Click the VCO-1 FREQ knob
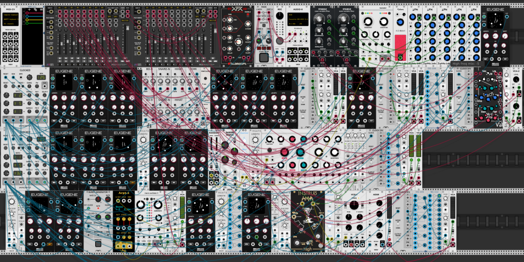 coord(354,205)
